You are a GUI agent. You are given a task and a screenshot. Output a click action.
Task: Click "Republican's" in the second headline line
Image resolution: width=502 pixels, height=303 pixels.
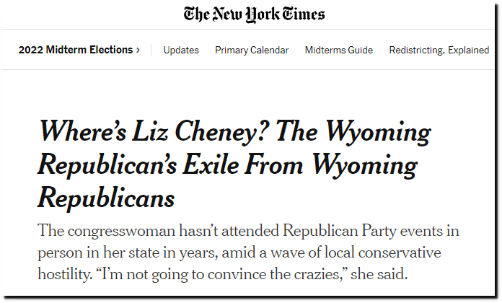tap(107, 166)
